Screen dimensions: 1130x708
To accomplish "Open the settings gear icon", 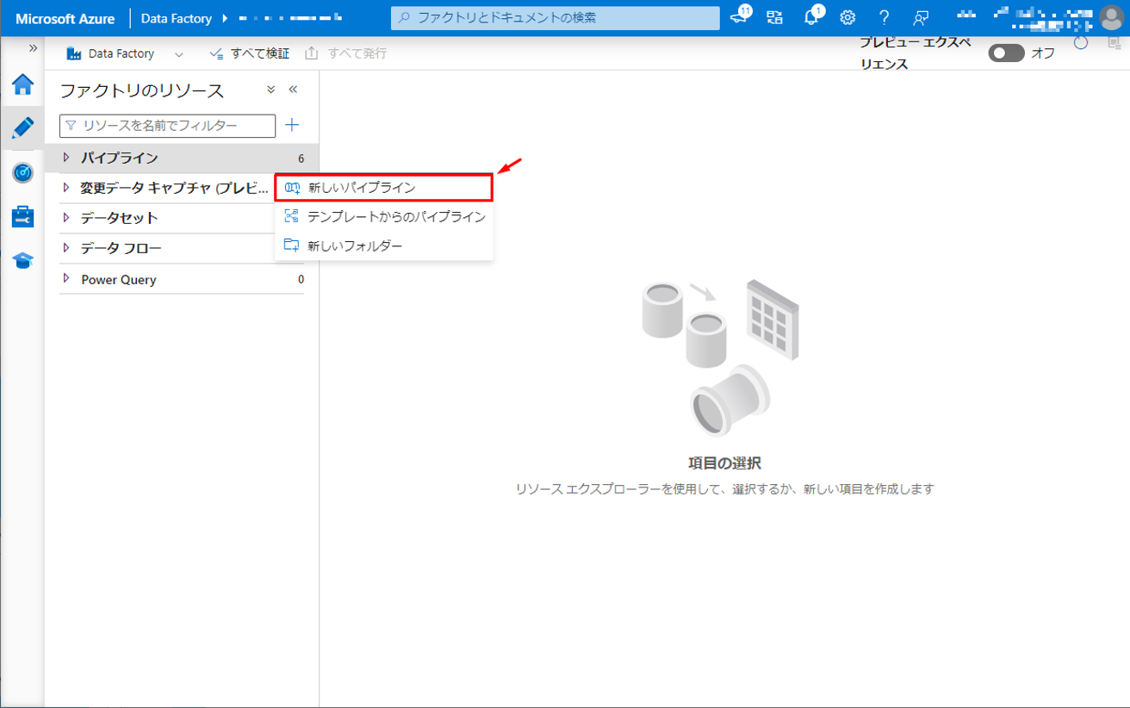I will point(847,18).
